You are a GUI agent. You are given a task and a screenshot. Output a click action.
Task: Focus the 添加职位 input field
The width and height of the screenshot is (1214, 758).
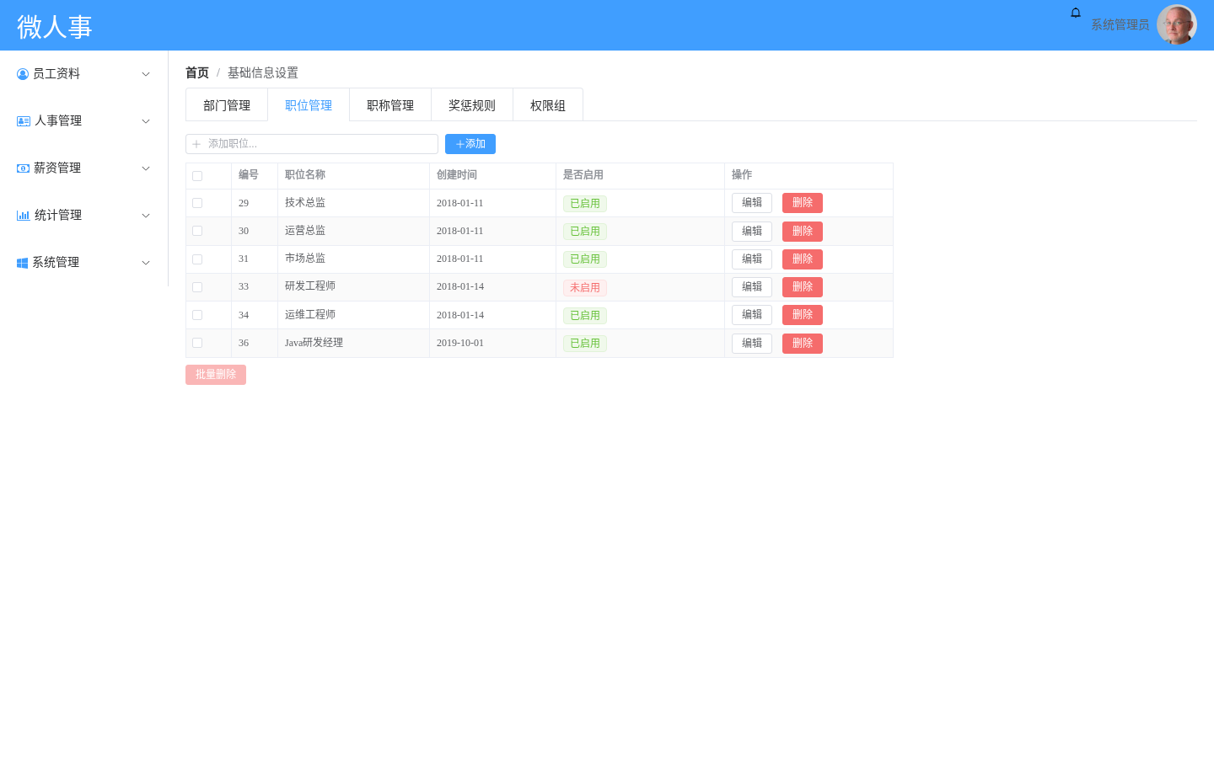[312, 144]
